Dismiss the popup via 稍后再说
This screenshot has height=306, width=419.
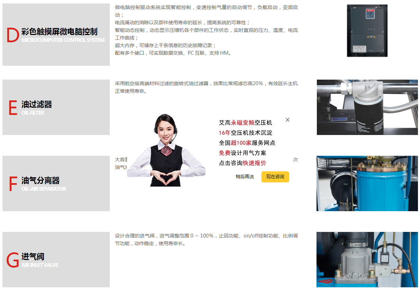tap(244, 177)
